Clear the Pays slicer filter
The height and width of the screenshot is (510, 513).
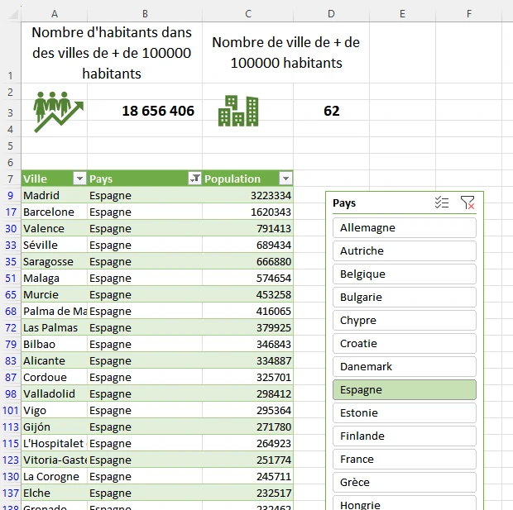pyautogui.click(x=467, y=203)
